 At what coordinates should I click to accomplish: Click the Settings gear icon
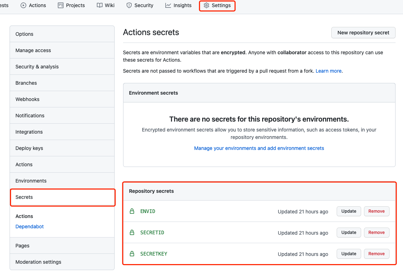206,5
